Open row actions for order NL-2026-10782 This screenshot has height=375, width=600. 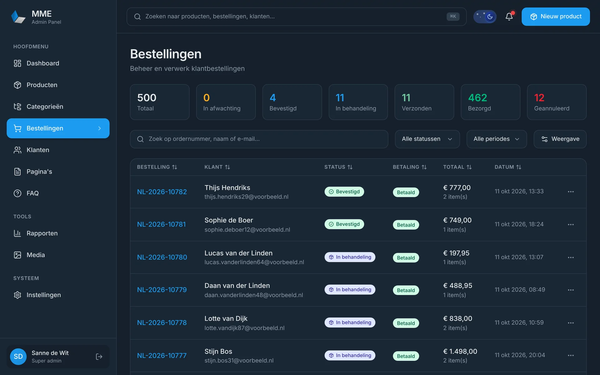(x=571, y=192)
